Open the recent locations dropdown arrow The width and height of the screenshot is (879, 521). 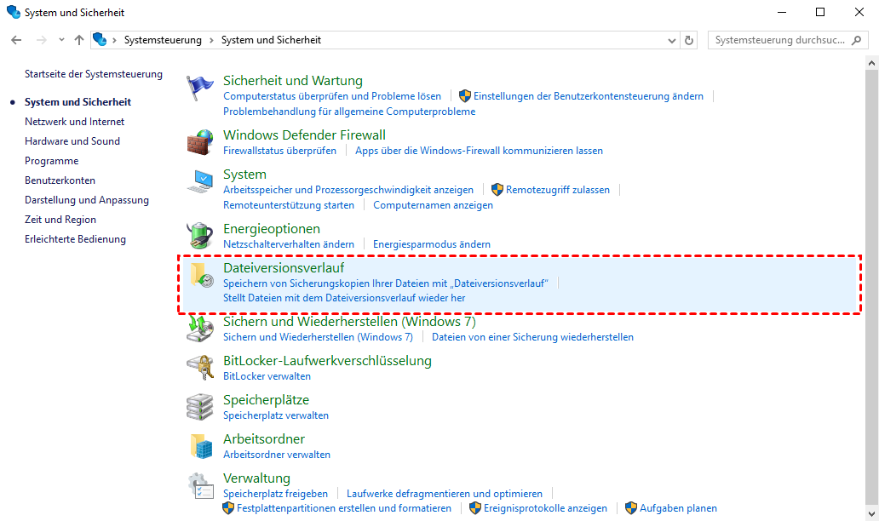click(61, 40)
